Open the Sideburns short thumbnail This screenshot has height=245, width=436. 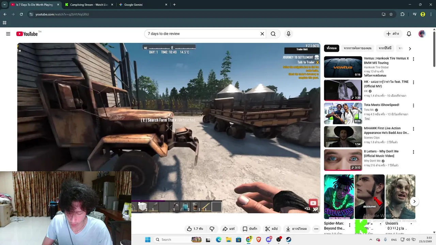tap(370, 197)
